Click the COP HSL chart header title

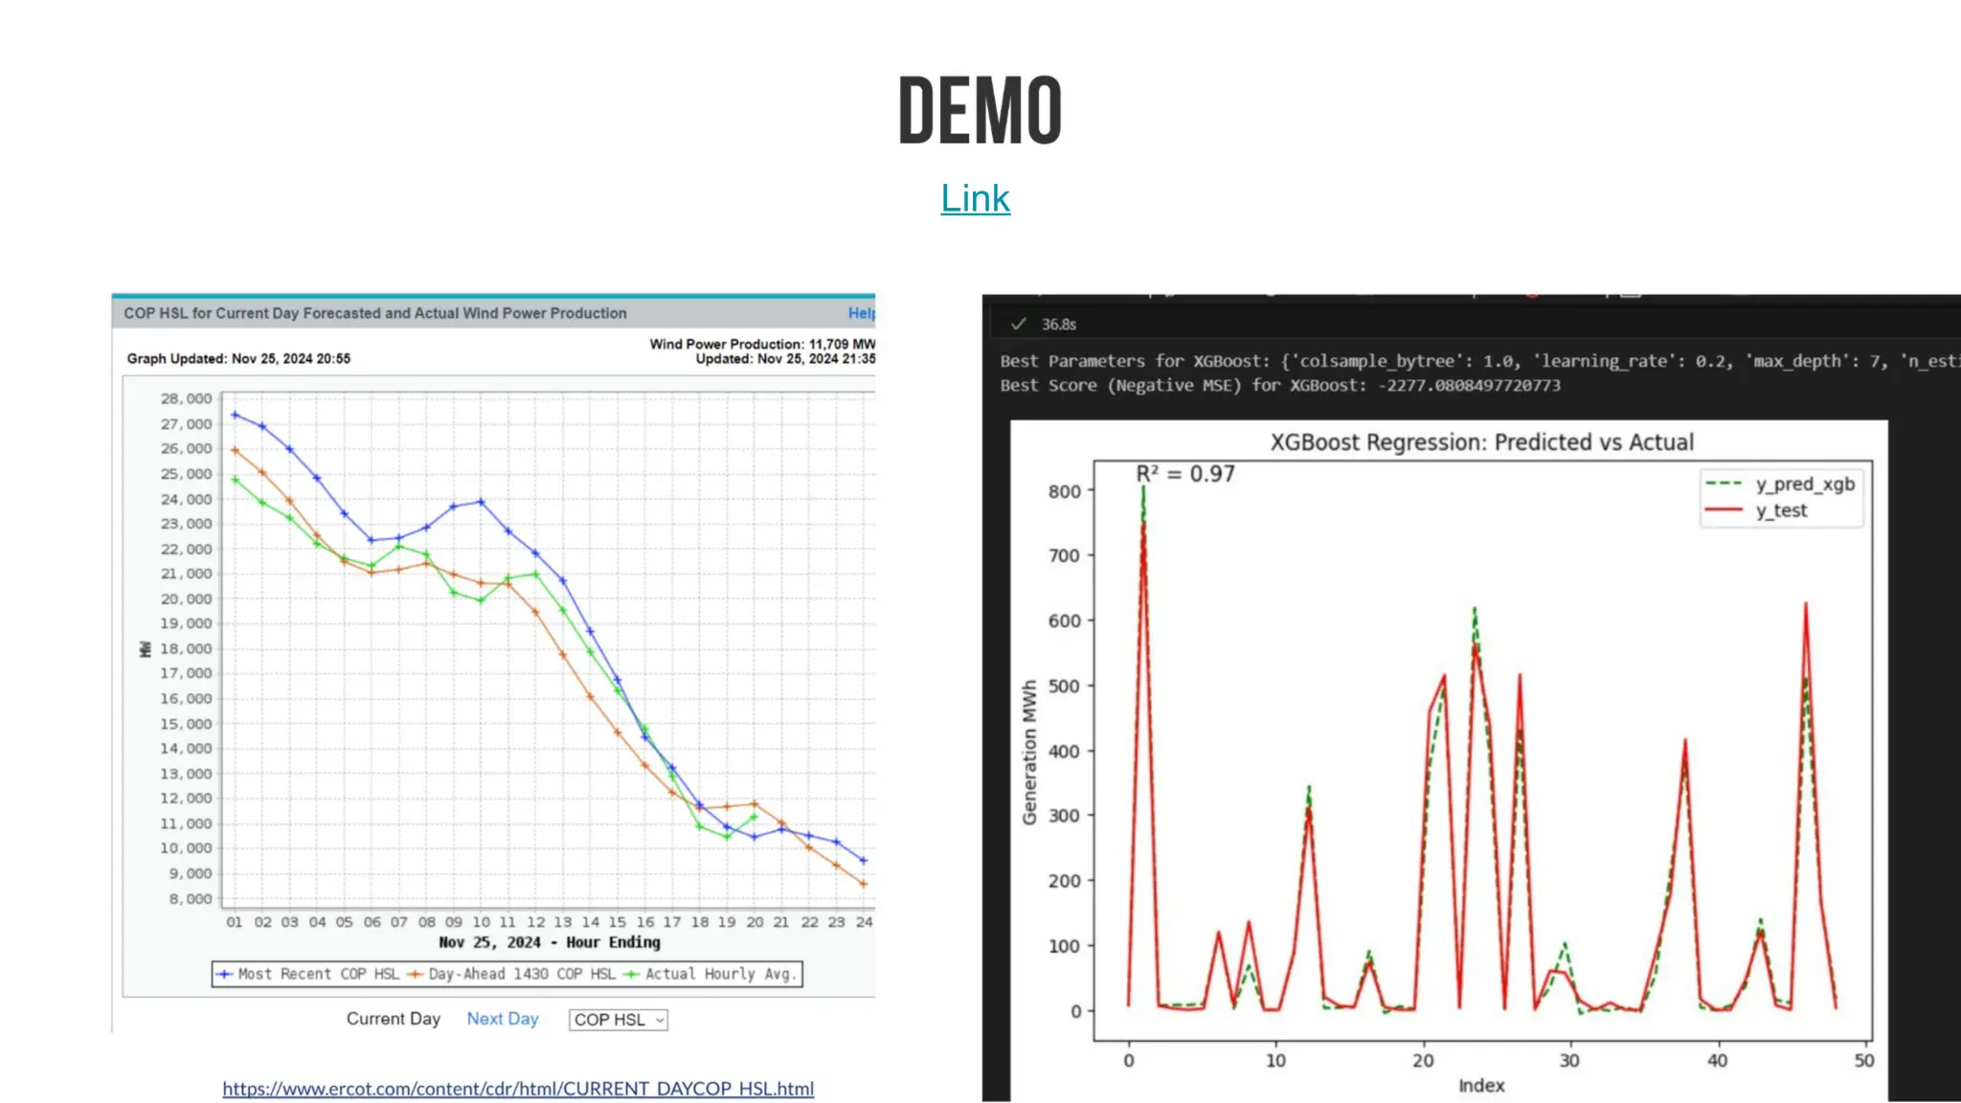tap(375, 313)
